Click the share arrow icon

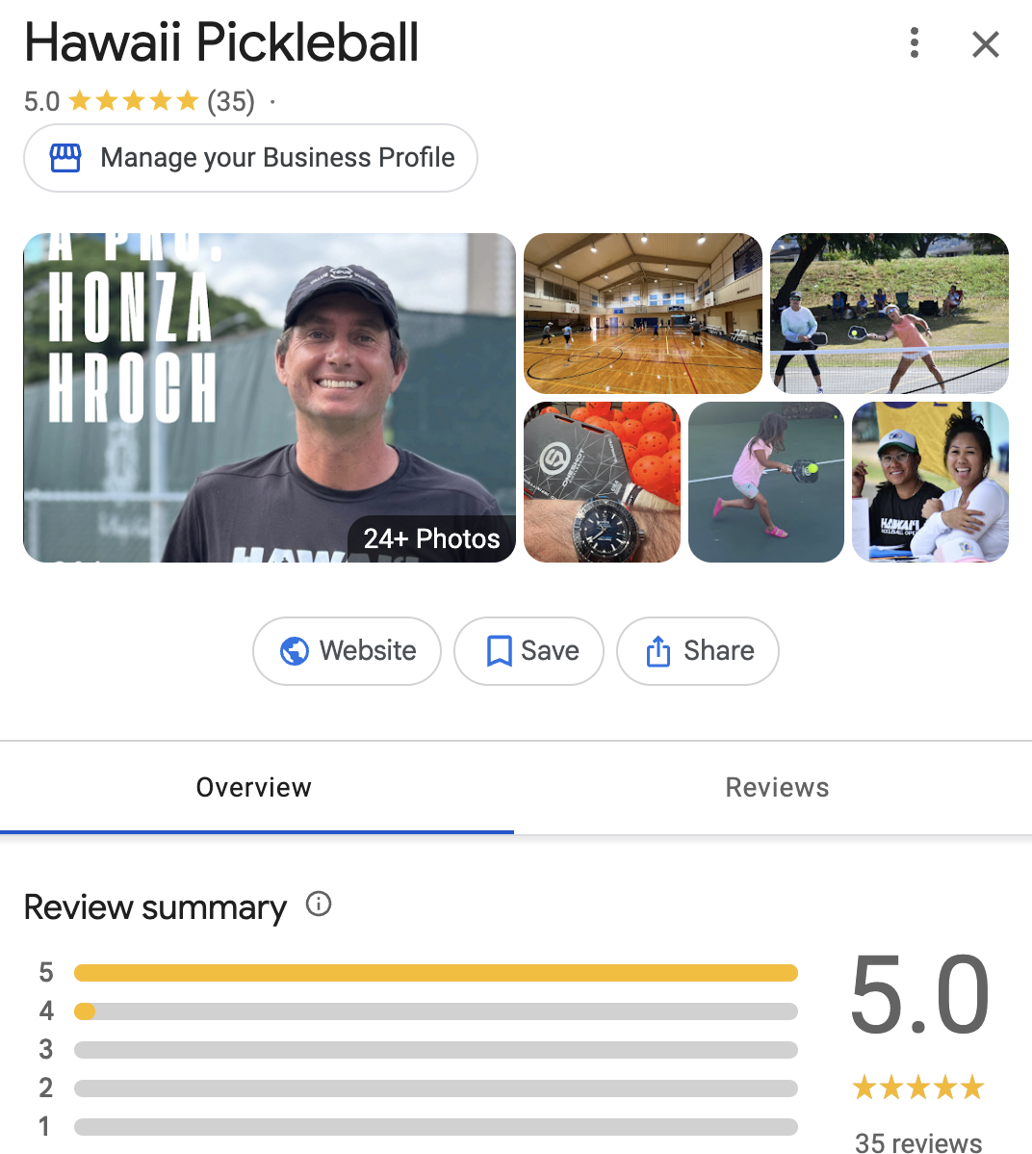point(658,651)
